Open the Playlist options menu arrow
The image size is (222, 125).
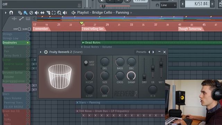pos(6,13)
